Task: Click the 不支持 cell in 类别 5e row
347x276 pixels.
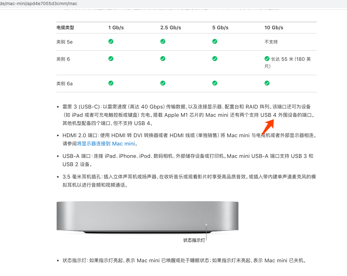Action: tap(271, 42)
